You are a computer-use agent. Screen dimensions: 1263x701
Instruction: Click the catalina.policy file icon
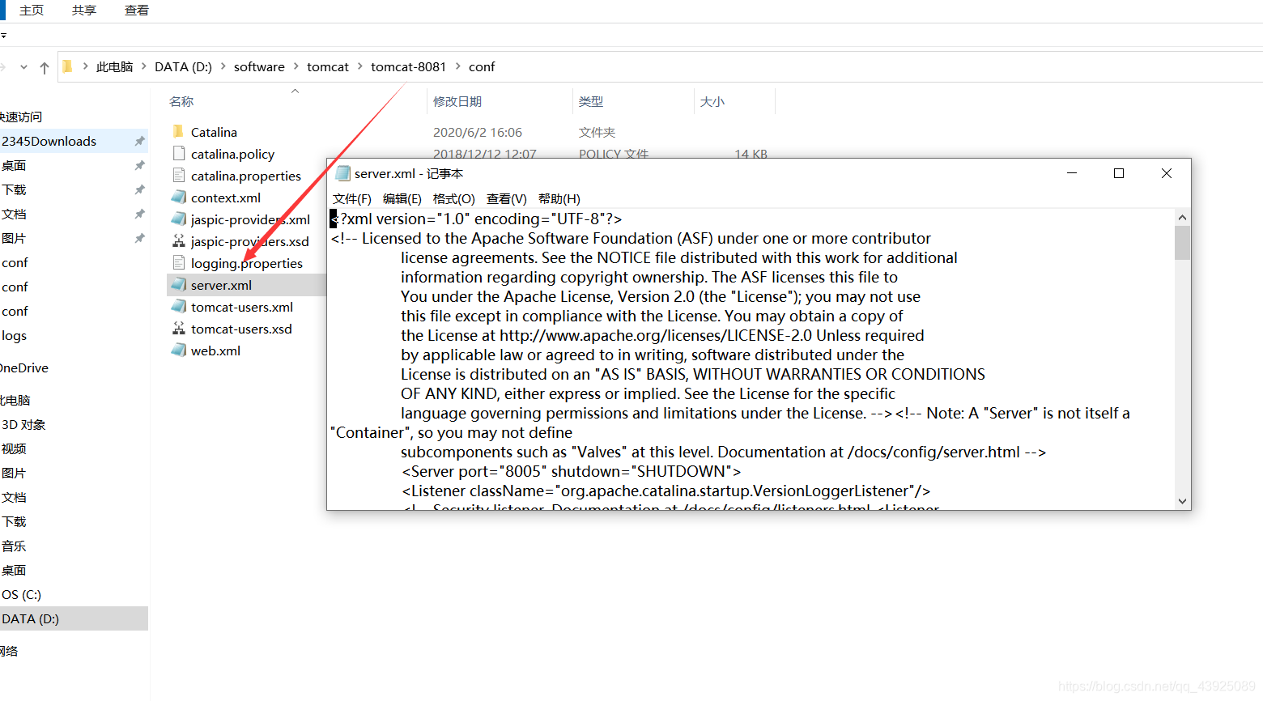tap(178, 154)
